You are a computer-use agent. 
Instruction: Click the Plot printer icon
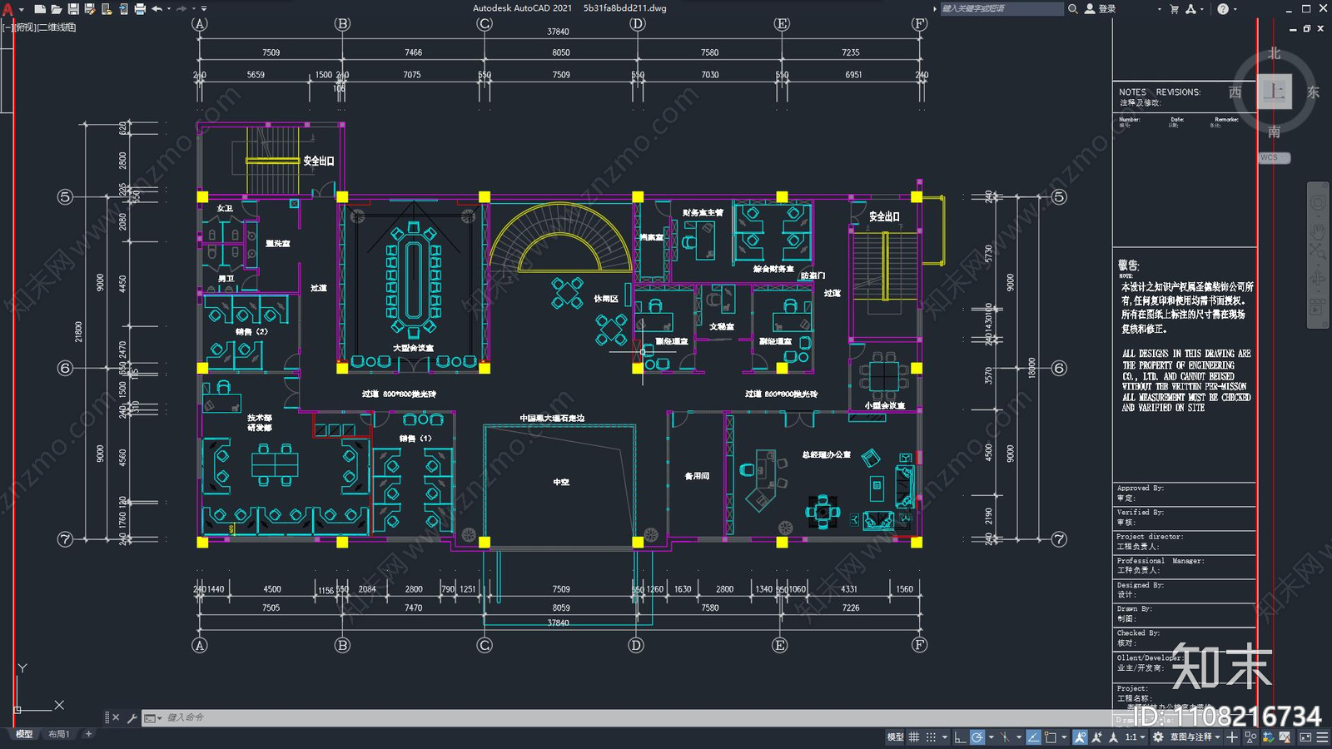coord(139,9)
